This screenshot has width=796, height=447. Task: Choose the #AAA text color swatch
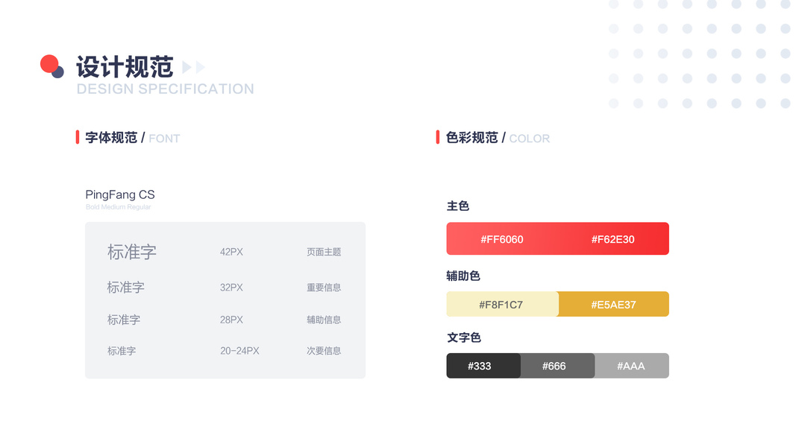point(631,366)
